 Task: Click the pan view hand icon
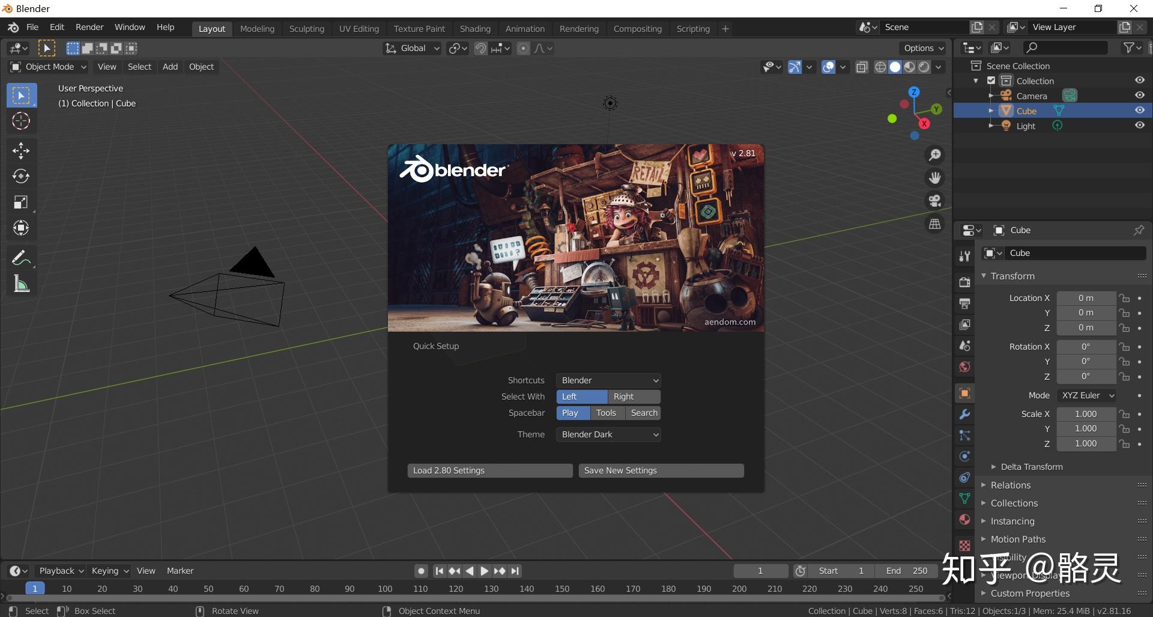pos(935,178)
